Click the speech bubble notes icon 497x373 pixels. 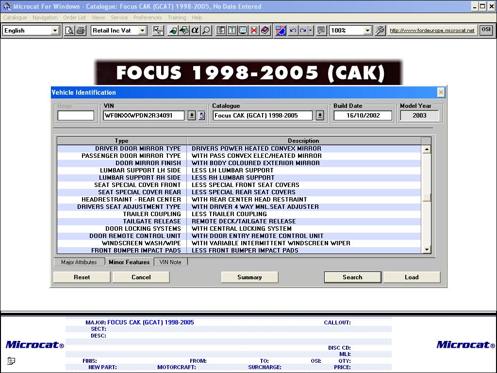click(x=321, y=31)
